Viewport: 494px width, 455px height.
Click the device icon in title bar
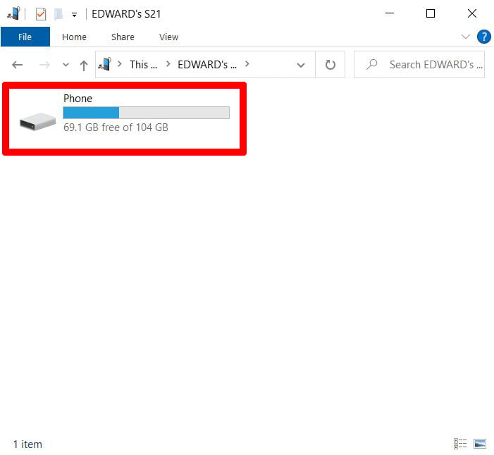[x=13, y=13]
